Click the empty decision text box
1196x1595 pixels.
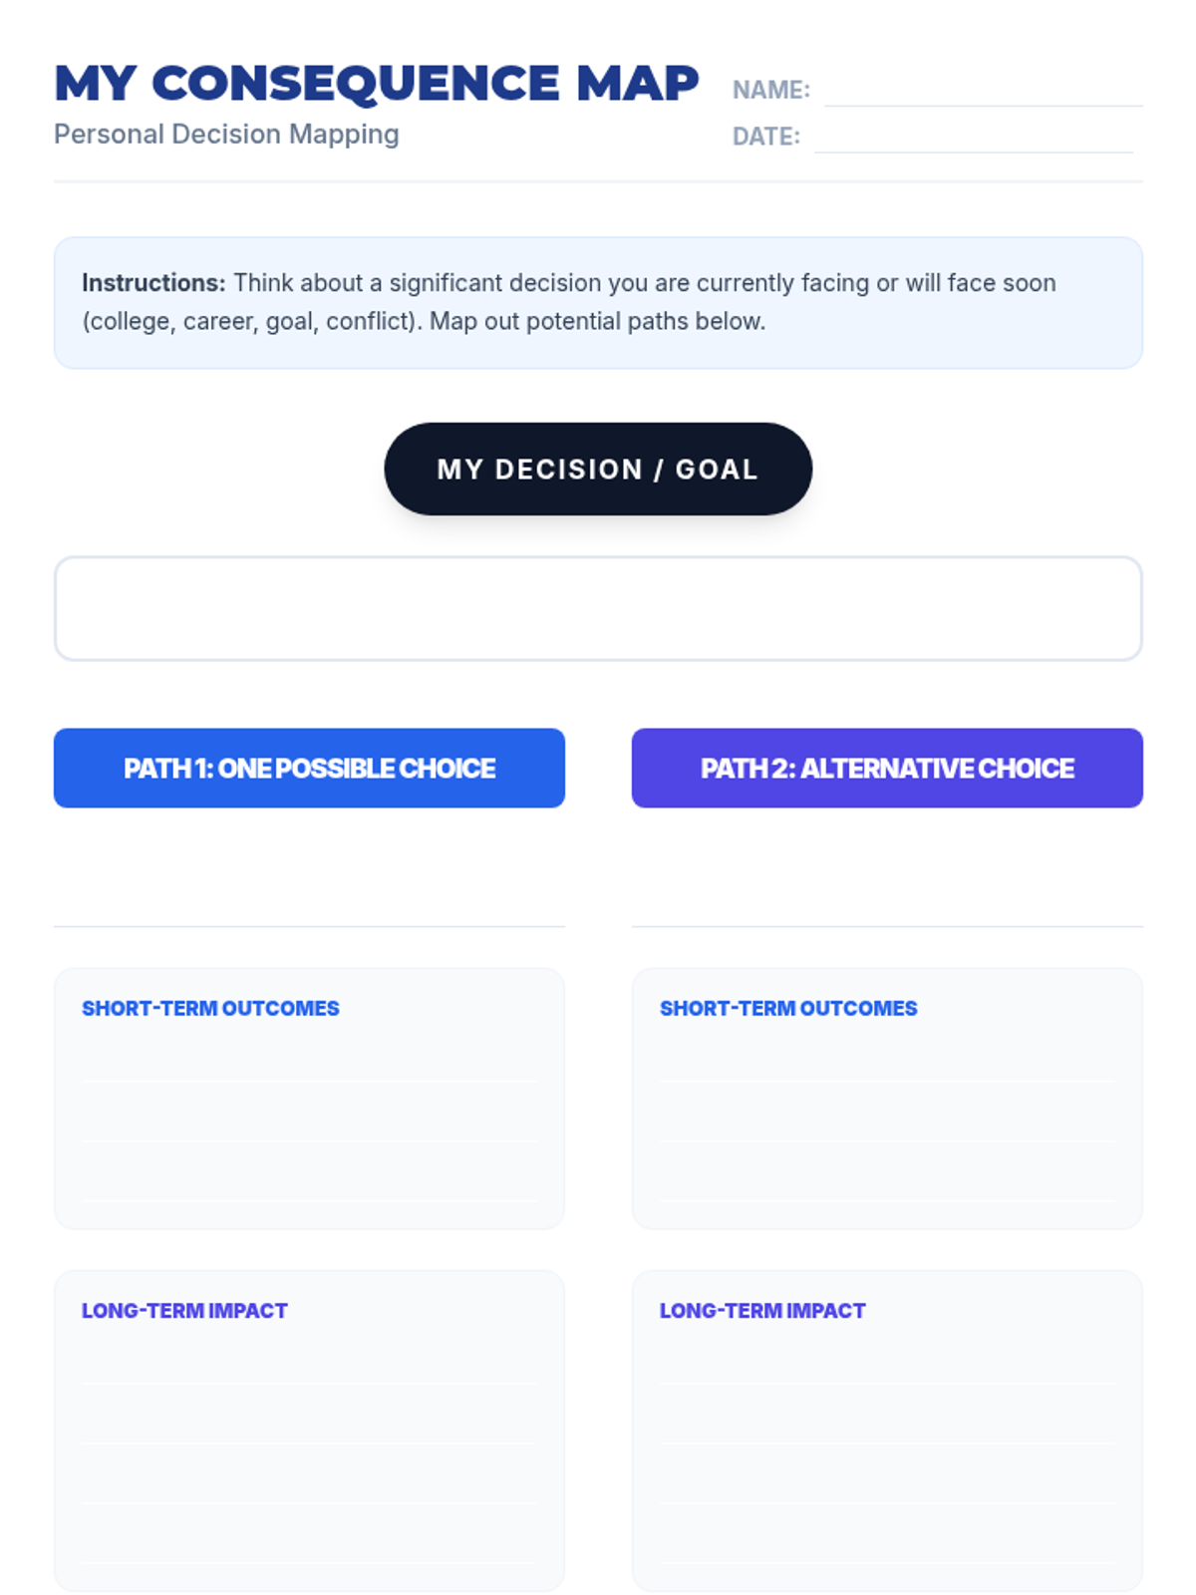598,608
